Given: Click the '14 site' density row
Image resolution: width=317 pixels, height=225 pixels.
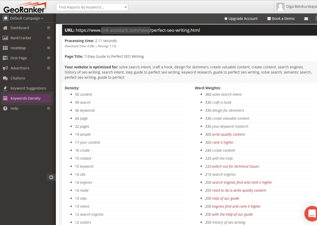Looking at the screenshot, I should tap(130, 175).
